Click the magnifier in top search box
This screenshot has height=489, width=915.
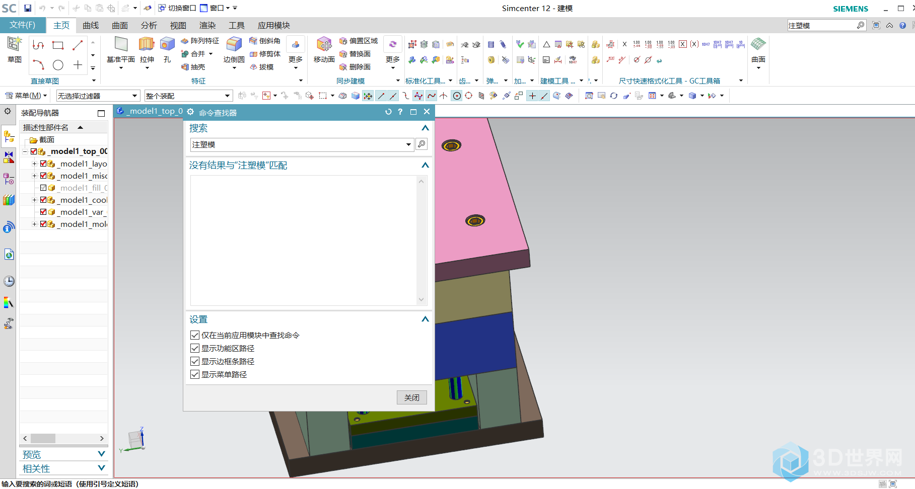point(860,25)
